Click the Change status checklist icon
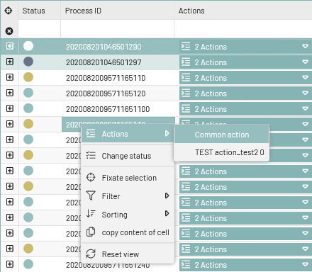Image resolution: width=312 pixels, height=272 pixels. tap(91, 155)
